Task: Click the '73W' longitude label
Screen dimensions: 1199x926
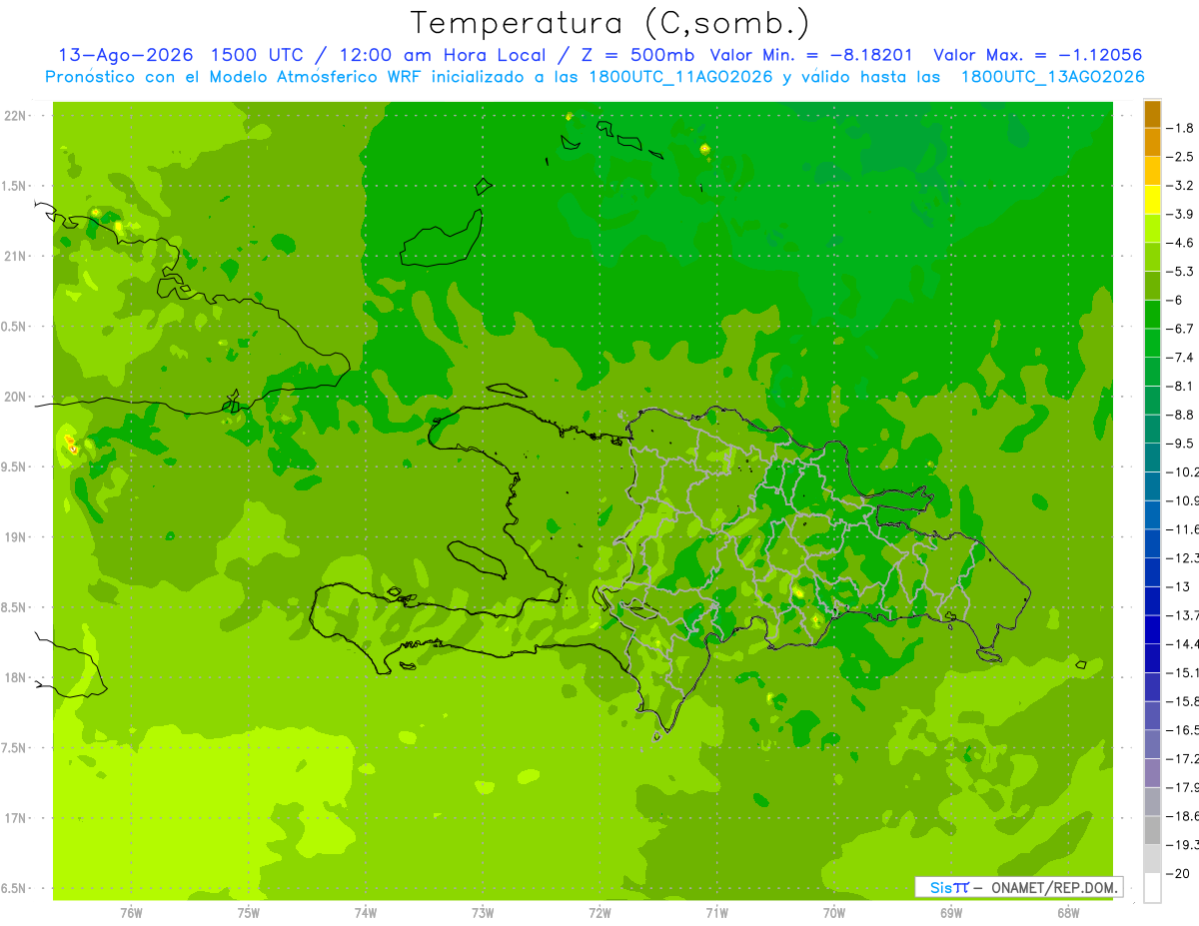Action: pyautogui.click(x=483, y=913)
